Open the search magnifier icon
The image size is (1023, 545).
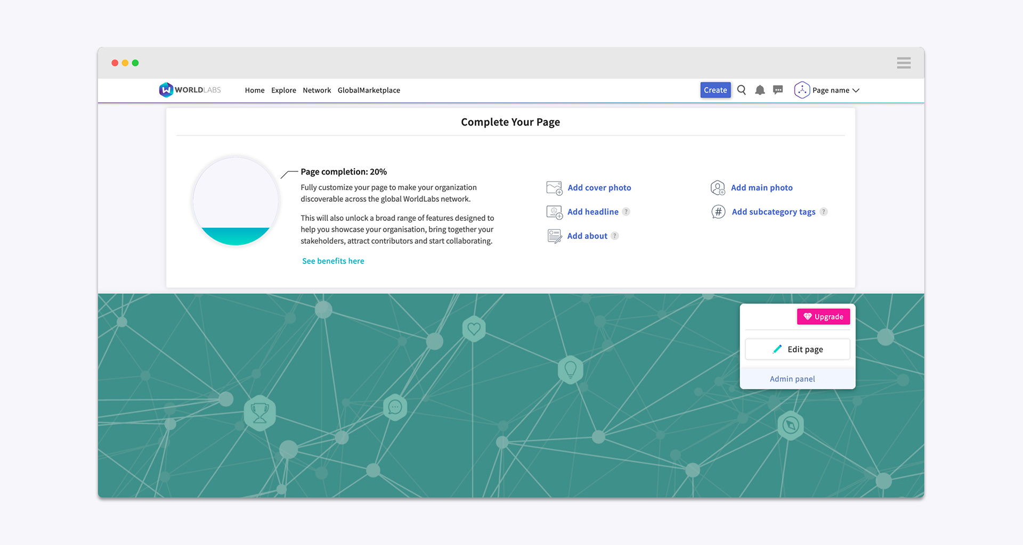(741, 90)
